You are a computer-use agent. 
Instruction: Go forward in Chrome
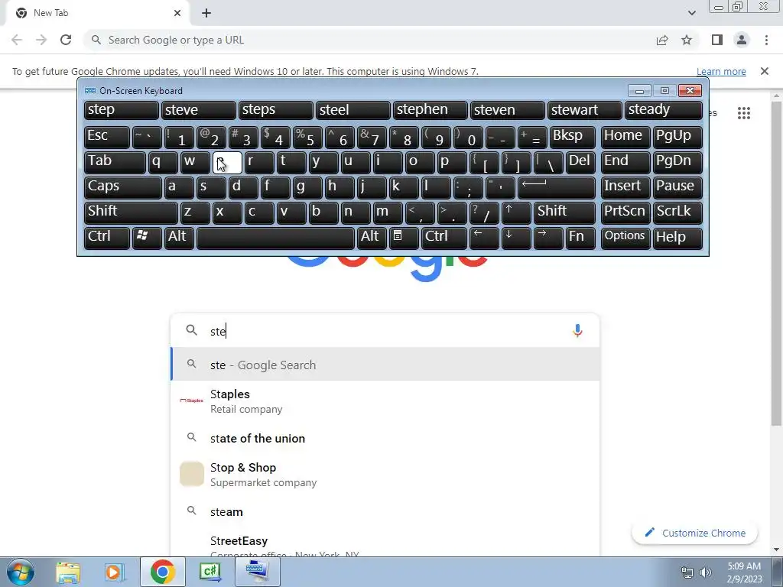(41, 40)
